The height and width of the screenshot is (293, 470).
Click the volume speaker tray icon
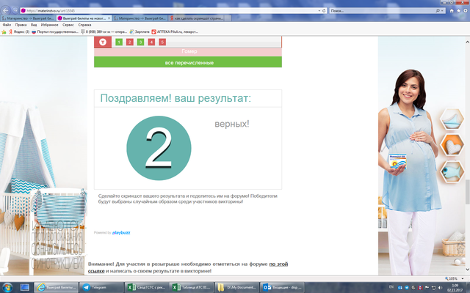click(441, 288)
